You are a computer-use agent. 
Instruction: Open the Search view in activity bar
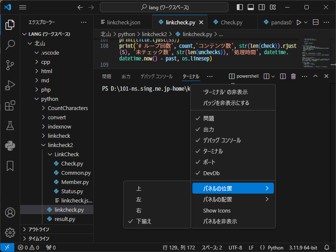(10, 45)
